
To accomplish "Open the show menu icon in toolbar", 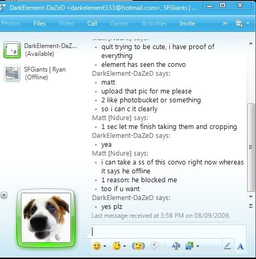I will coord(239,23).
